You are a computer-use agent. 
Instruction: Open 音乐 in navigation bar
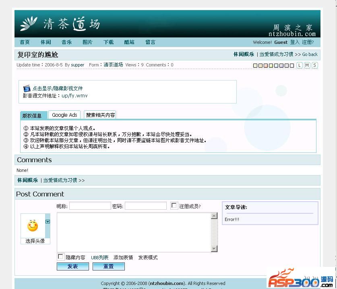(x=66, y=42)
